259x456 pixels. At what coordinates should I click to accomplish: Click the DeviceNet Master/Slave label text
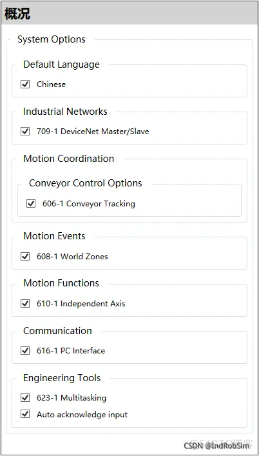105,132
